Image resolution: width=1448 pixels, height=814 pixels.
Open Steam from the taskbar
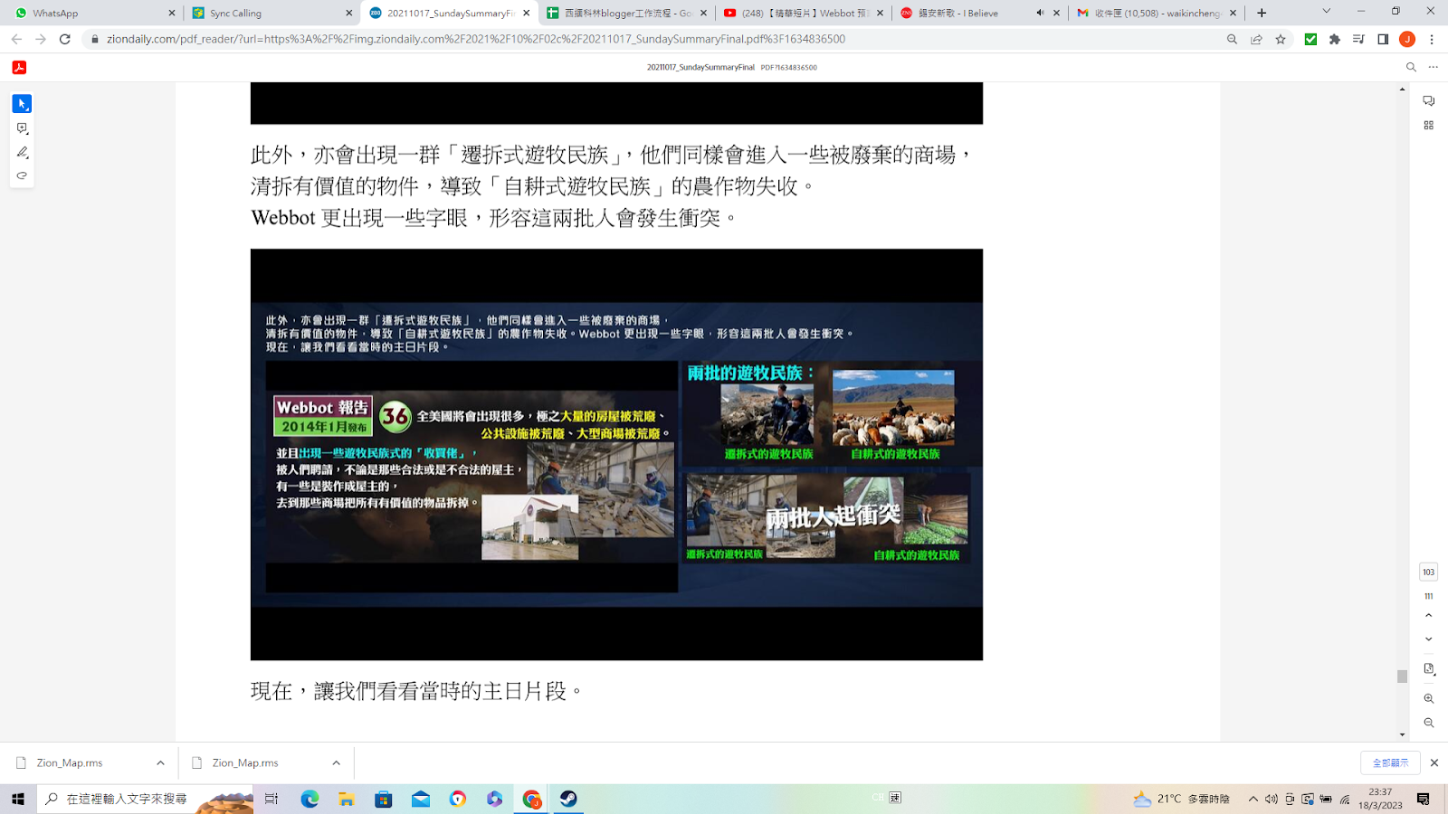click(568, 799)
